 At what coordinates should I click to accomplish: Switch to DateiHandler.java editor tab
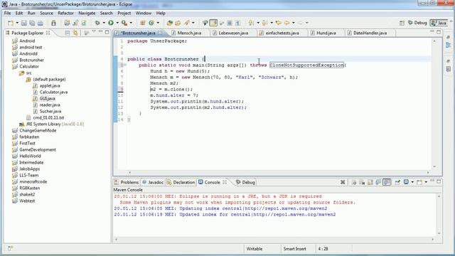click(x=370, y=33)
